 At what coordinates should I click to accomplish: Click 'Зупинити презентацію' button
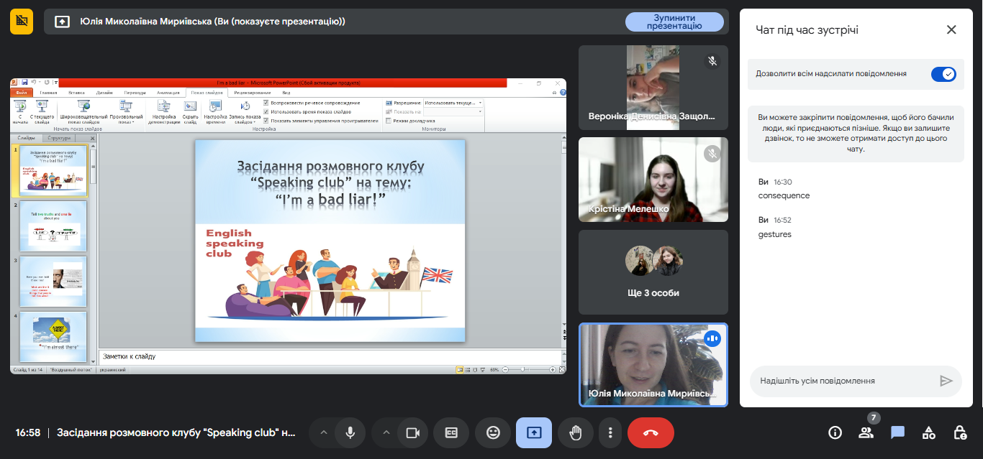[x=674, y=22]
